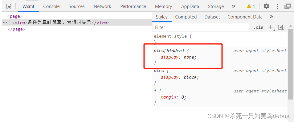Show more styles pane tabs chevron
The image size is (294, 122).
pyautogui.click(x=271, y=17)
